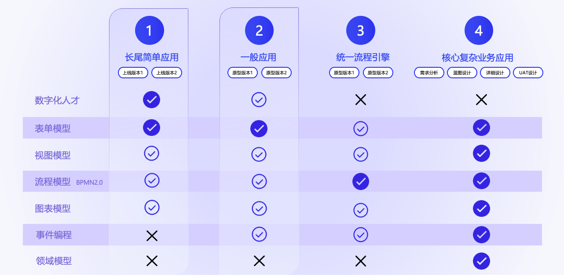Click the number 2 circle badge
This screenshot has width=564, height=278.
point(259,31)
